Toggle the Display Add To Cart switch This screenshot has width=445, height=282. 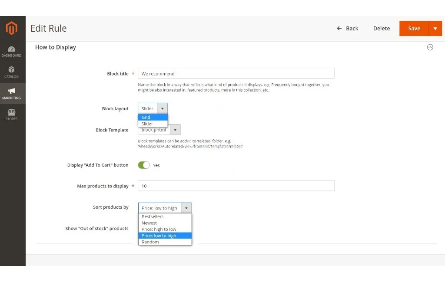click(x=144, y=165)
